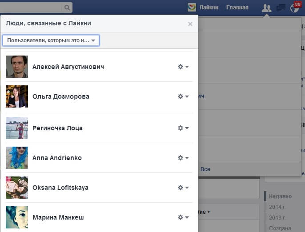Image resolution: width=305 pixels, height=232 pixels.
Task: Click Ольга Дозморова's profile photo
Action: pyautogui.click(x=17, y=96)
